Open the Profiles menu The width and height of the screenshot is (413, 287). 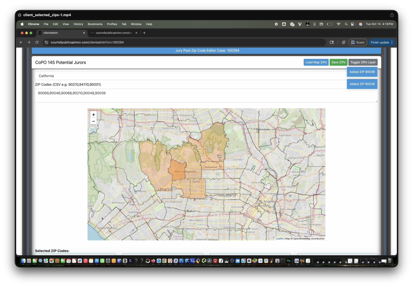tap(112, 24)
